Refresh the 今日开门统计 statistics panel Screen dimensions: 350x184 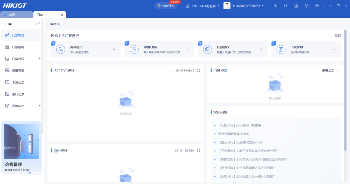click(198, 70)
